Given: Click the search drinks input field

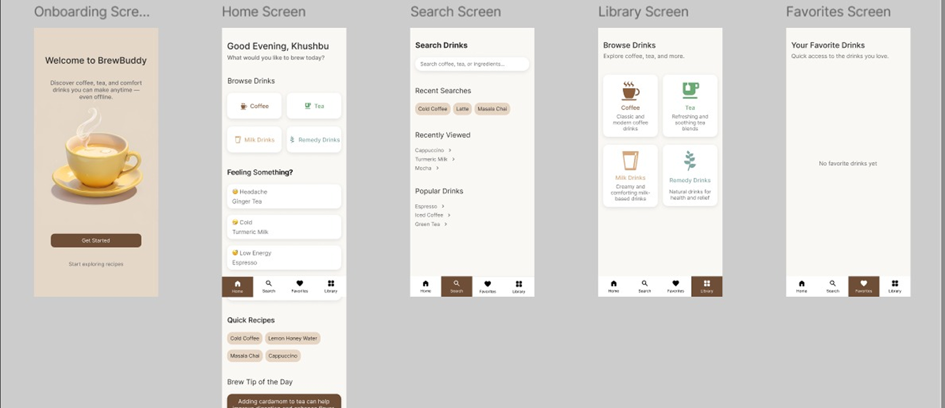Looking at the screenshot, I should (472, 64).
